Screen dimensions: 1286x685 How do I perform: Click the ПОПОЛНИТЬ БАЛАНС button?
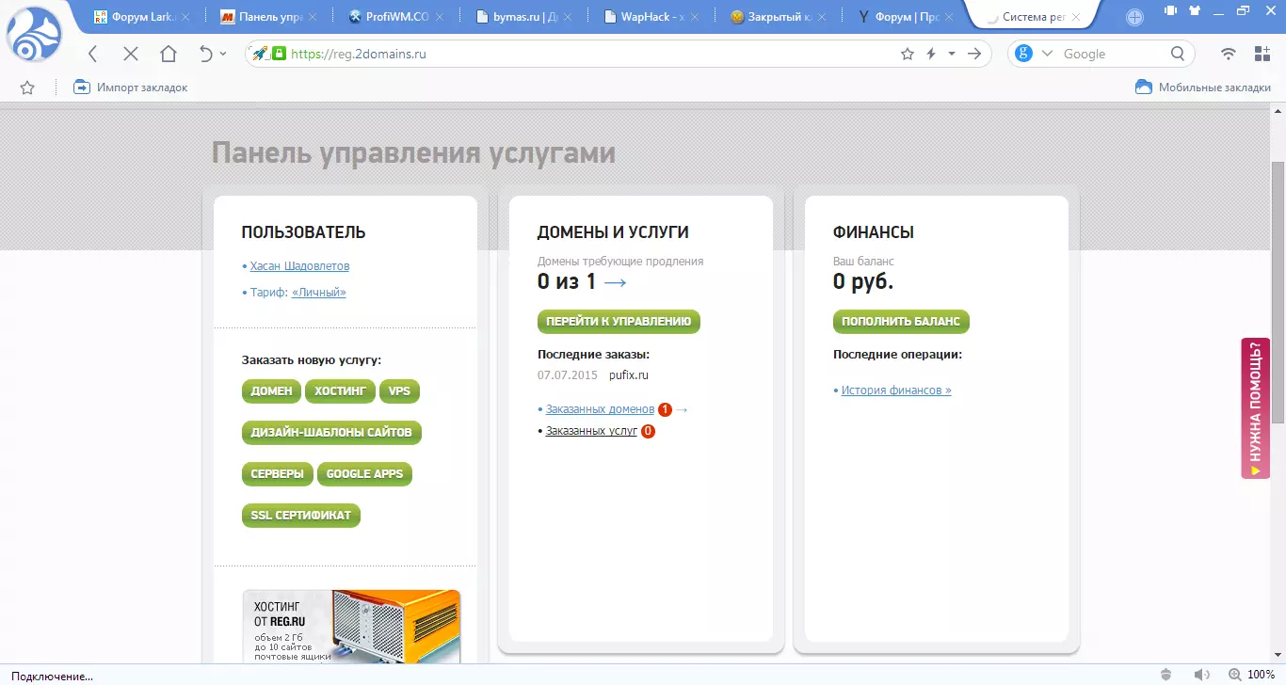coord(901,321)
